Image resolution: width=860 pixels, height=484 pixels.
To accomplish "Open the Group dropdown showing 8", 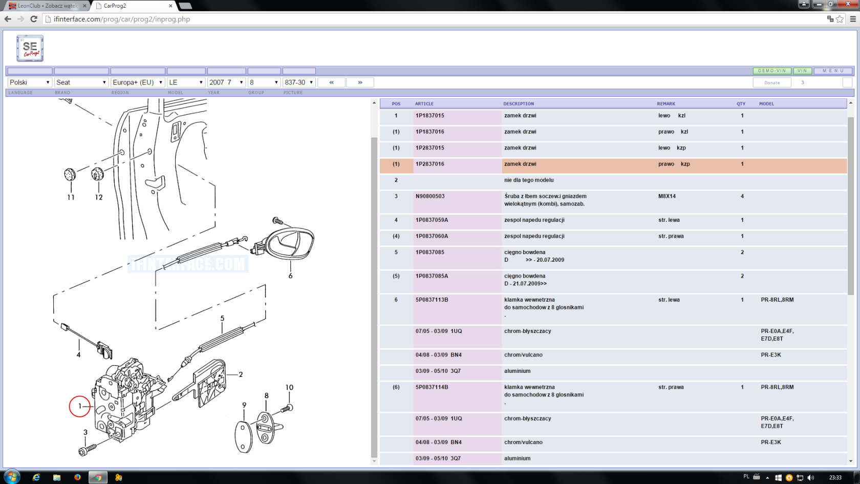I will click(x=264, y=82).
